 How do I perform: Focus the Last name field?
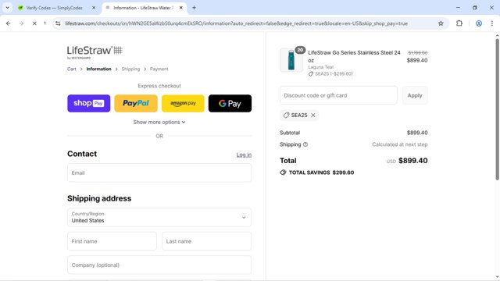pos(206,241)
